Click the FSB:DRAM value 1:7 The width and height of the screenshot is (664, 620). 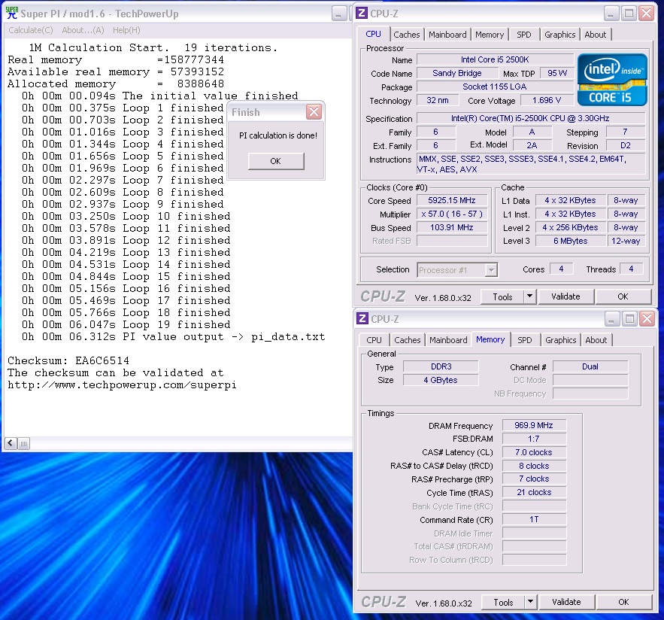coord(534,439)
